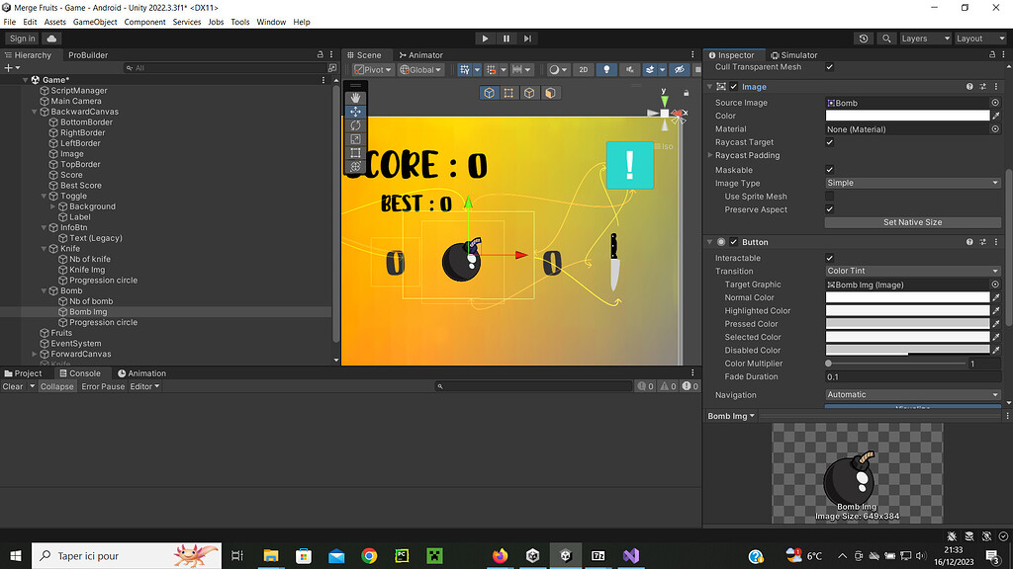
Task: Switch the Scene view to 2D mode
Action: pos(585,69)
